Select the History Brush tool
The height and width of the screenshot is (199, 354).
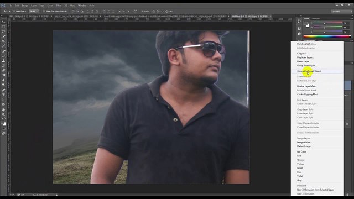pos(3,66)
